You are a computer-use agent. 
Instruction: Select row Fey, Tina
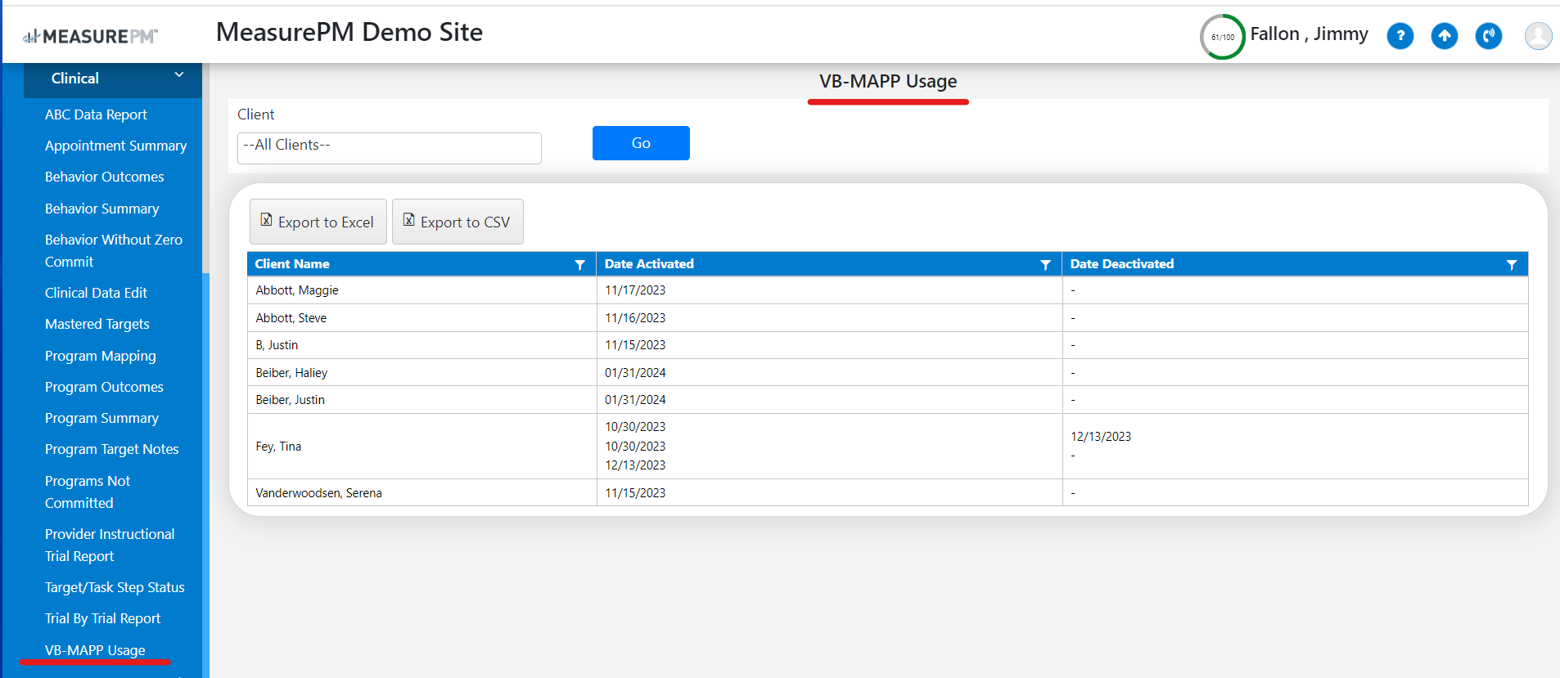(x=888, y=447)
